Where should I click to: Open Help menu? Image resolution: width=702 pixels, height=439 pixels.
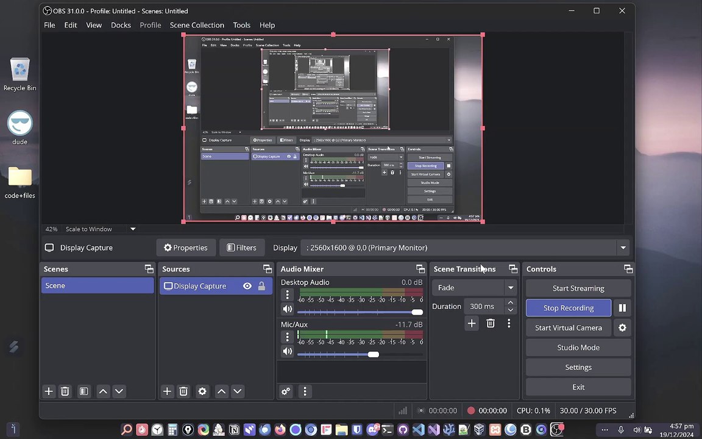[268, 25]
